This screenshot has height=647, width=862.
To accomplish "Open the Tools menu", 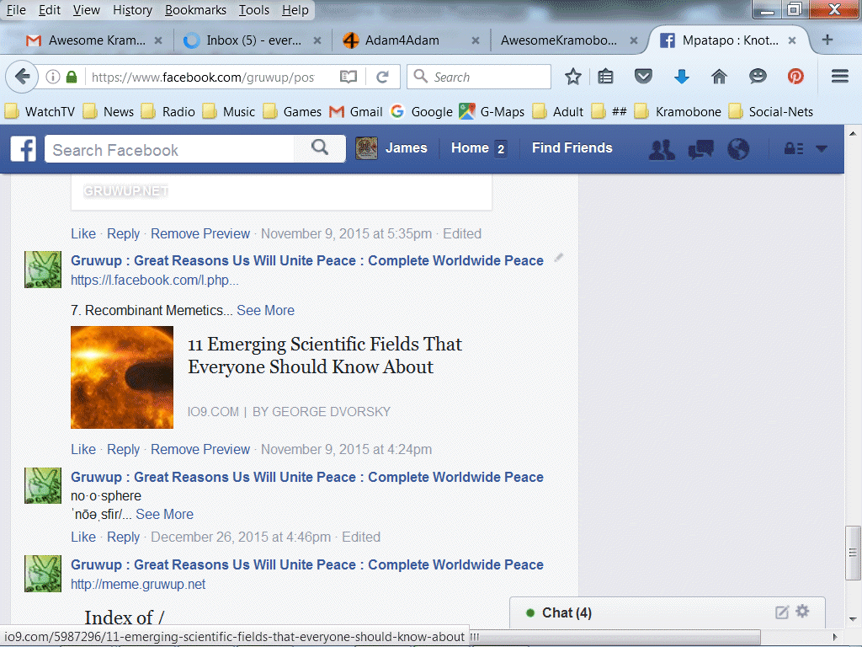I will (254, 10).
